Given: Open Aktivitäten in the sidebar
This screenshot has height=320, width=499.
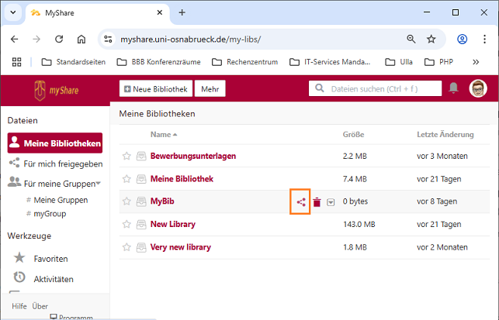Looking at the screenshot, I should tap(53, 278).
